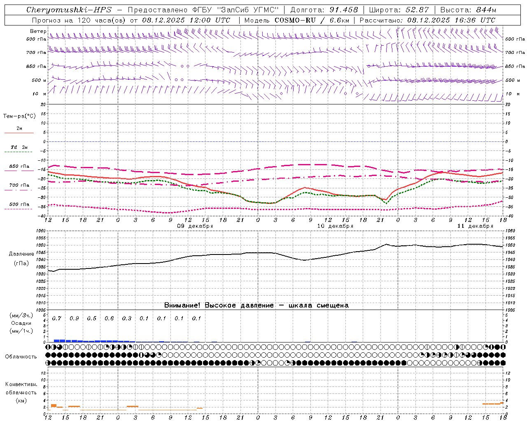Click the longitude value 'Долгота: 91.458'

(324, 10)
